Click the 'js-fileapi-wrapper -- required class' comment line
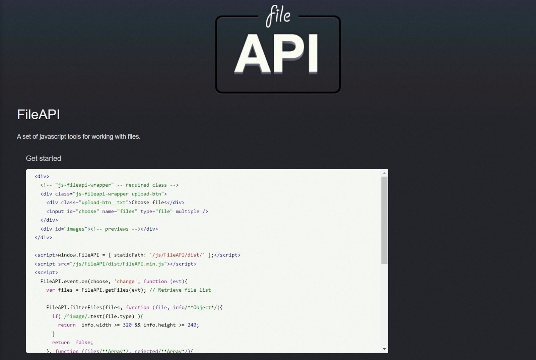The height and width of the screenshot is (360, 536). click(x=110, y=185)
